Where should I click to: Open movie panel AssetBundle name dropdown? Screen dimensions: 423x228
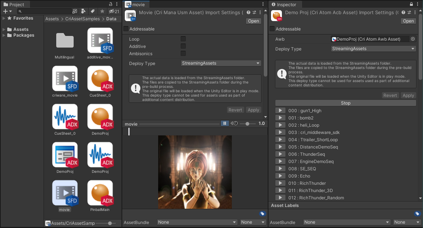197,222
